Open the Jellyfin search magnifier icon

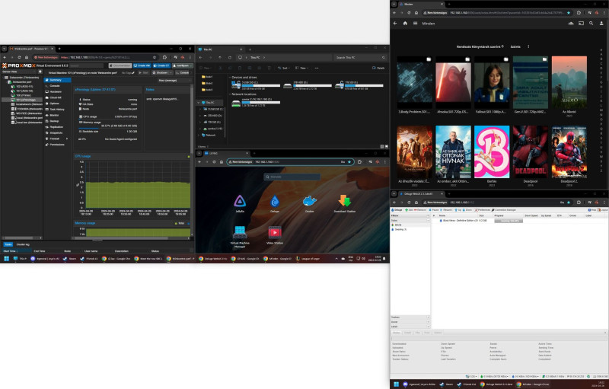591,24
